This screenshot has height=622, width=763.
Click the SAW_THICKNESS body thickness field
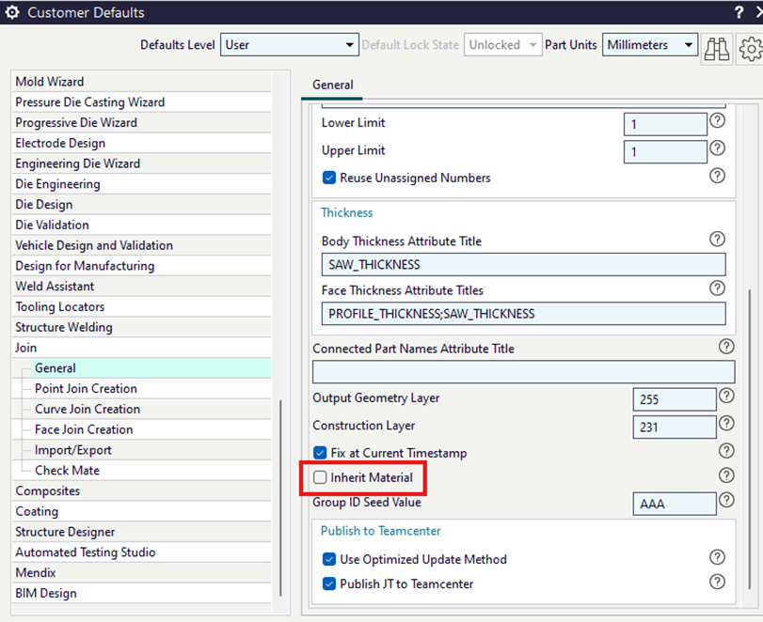pos(524,264)
